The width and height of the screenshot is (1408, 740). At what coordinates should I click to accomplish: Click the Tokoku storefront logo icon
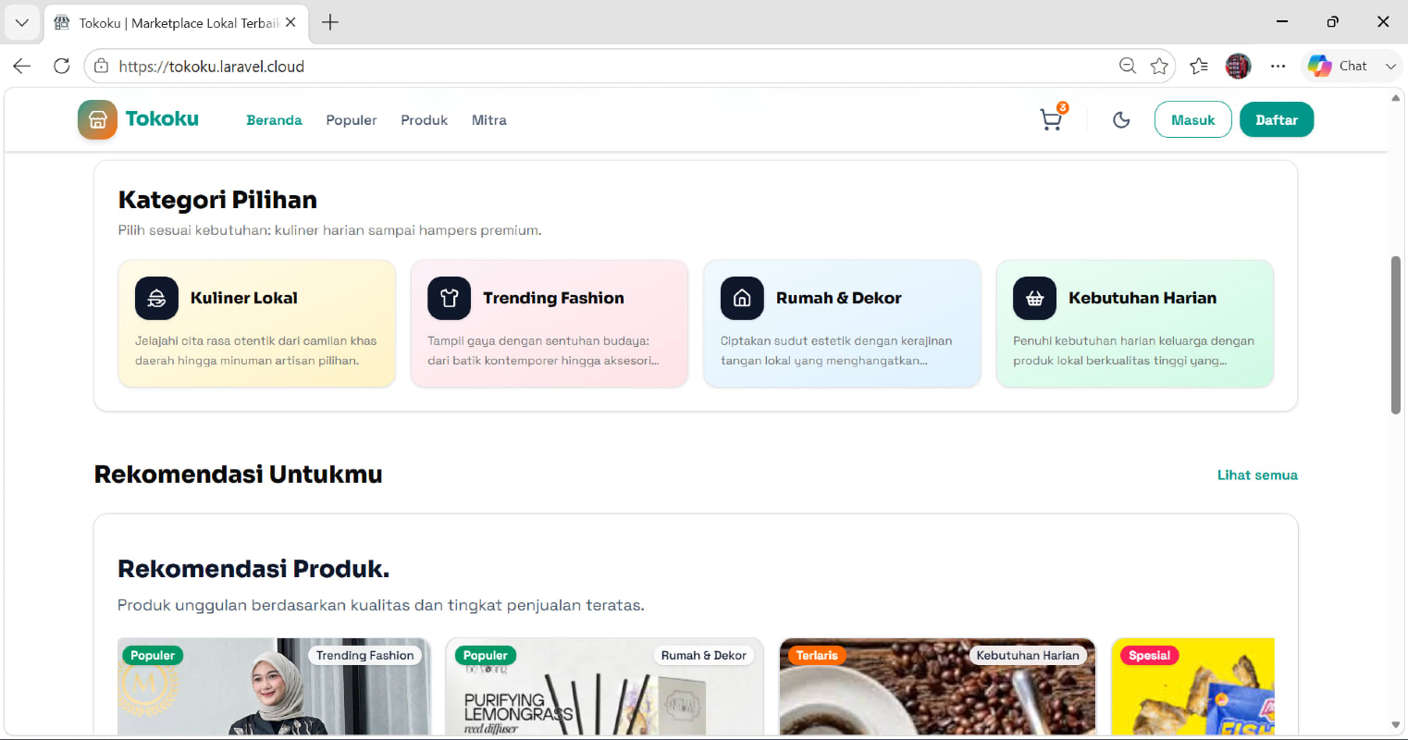(x=97, y=119)
